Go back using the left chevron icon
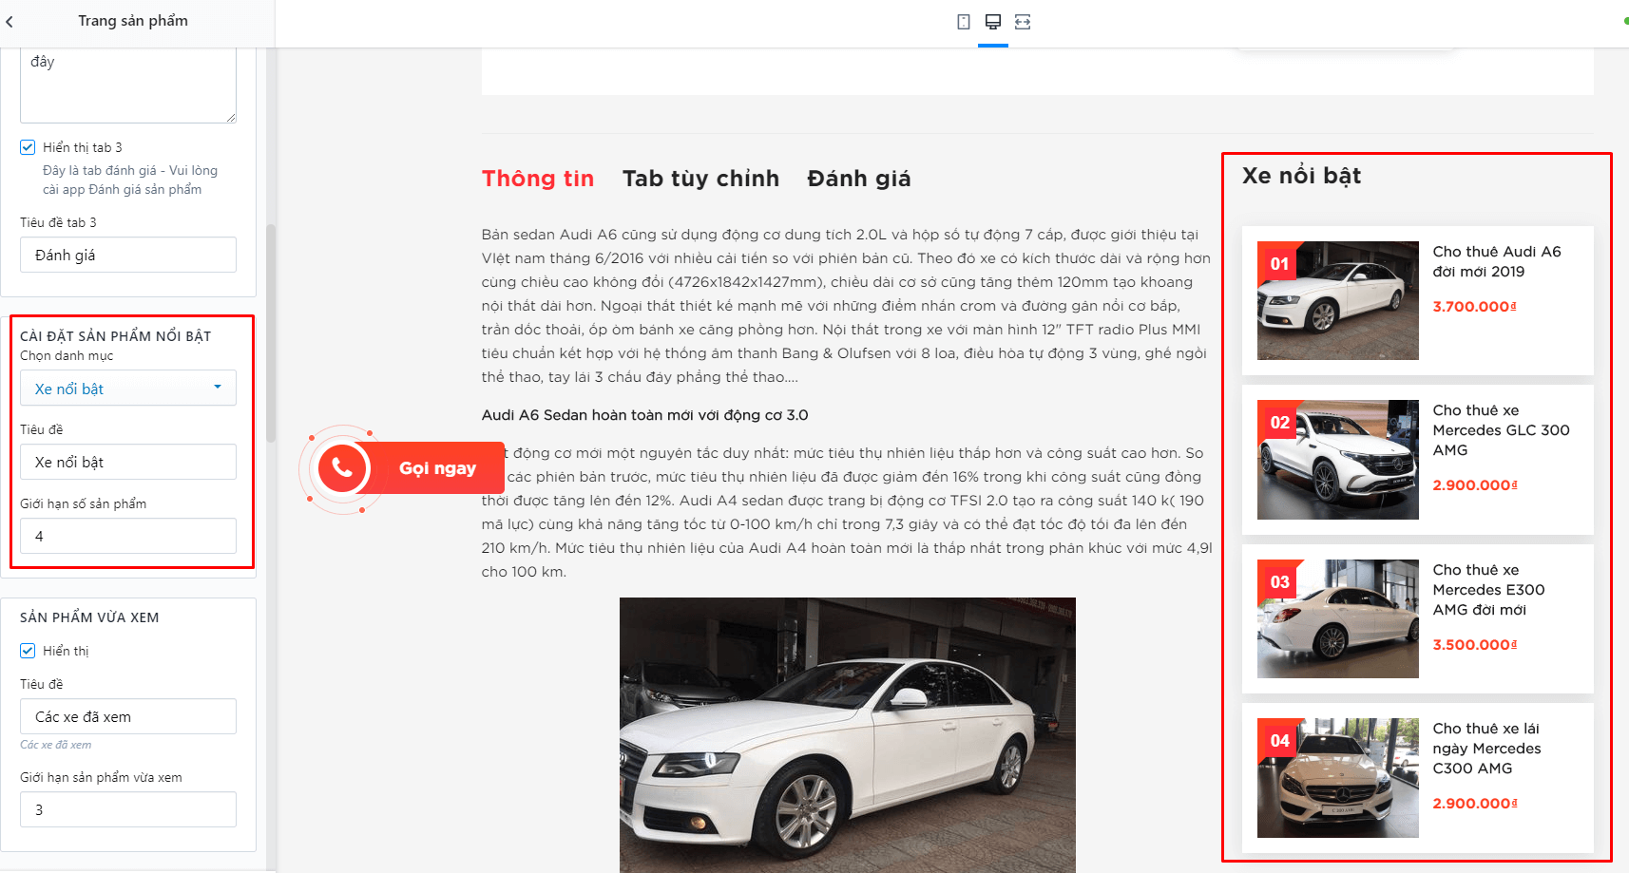The height and width of the screenshot is (873, 1629). pyautogui.click(x=10, y=21)
